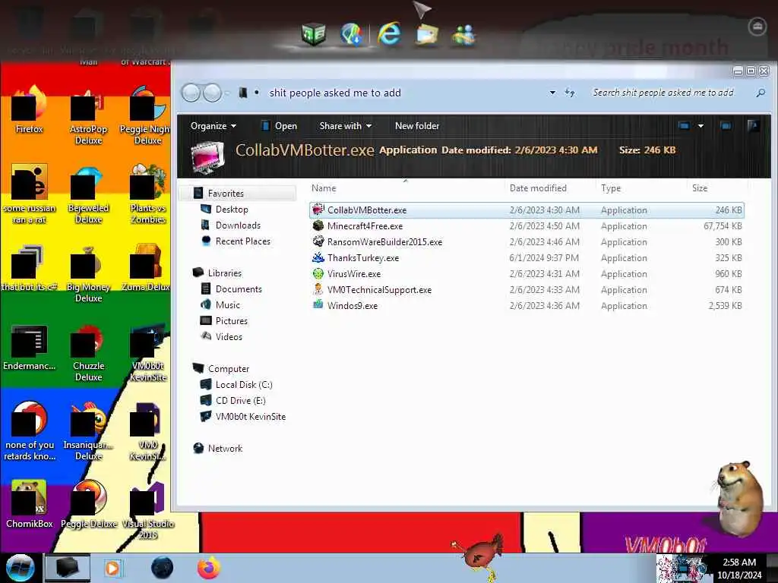Open Visual Studio 2015 desktop shortcut
Screen dimensions: 778x583
[148, 509]
